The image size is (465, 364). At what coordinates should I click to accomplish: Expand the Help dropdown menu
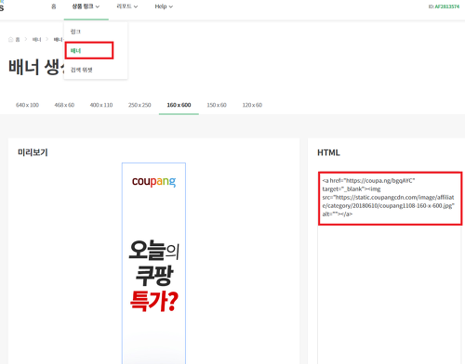164,6
